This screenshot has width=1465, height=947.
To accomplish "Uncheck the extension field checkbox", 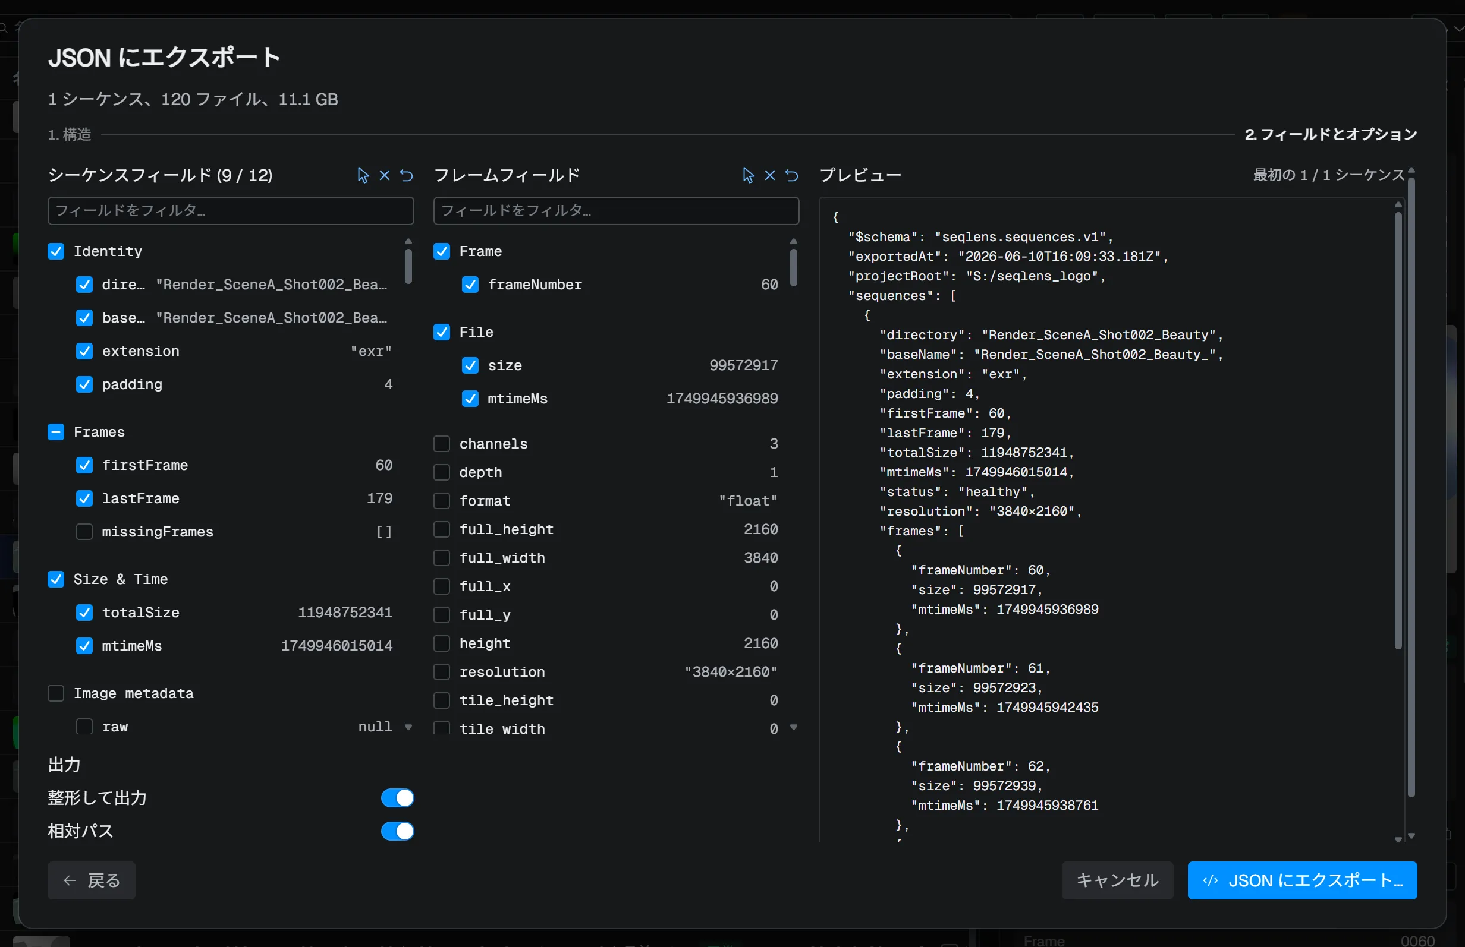I will pos(84,351).
